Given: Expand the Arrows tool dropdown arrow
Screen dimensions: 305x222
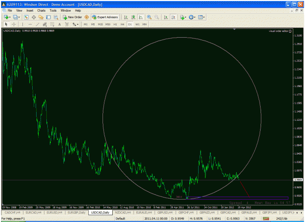Looking at the screenshot, I should pos(78,24).
